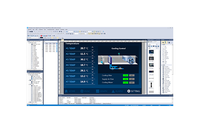Decrease #7 TEMP with down arrow
Image resolution: width=200 pixels, height=133 pixels.
92,83
